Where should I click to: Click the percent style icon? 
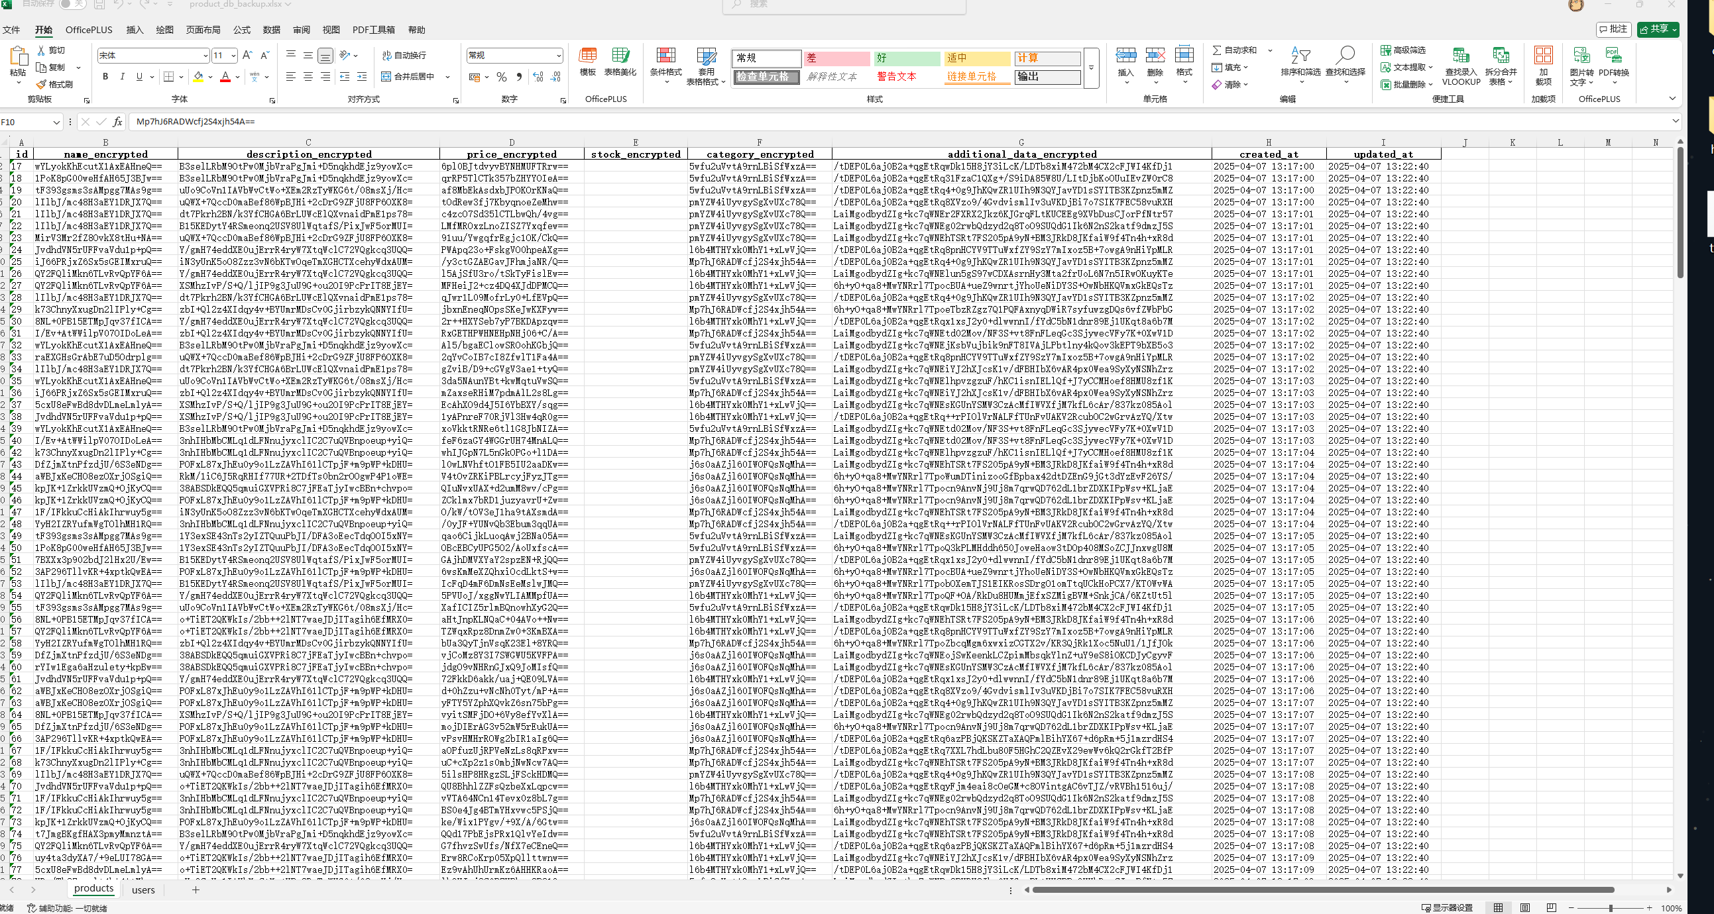pos(502,77)
